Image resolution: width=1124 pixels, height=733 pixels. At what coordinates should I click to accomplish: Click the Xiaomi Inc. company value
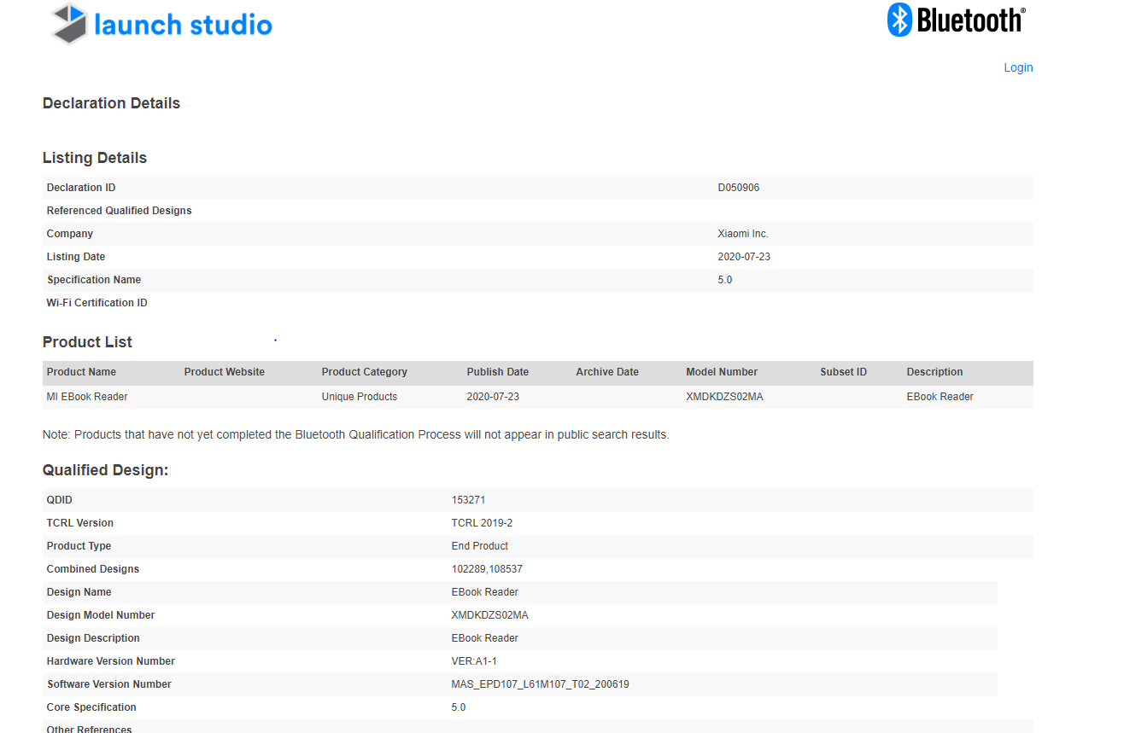[x=743, y=234]
